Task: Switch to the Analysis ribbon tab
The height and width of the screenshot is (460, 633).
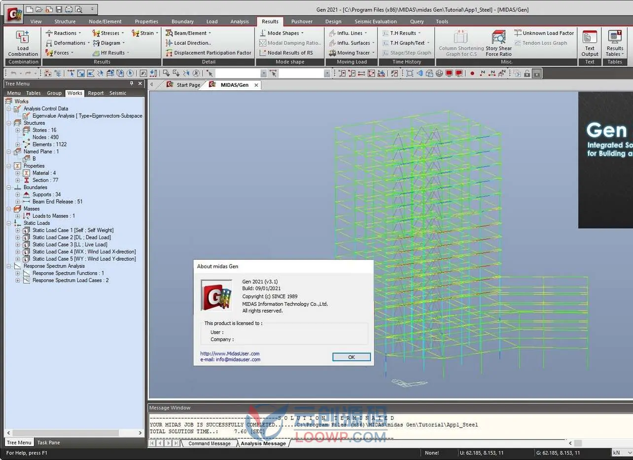Action: pos(240,22)
